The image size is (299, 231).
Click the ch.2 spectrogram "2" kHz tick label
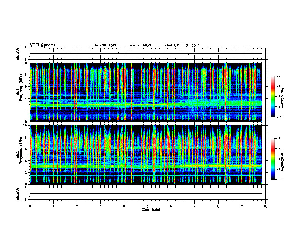26,172
